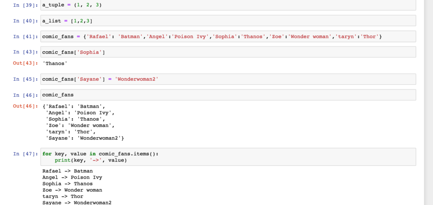Click the comic_fans dictionary definition cell
The image size is (433, 205).
coord(228,36)
